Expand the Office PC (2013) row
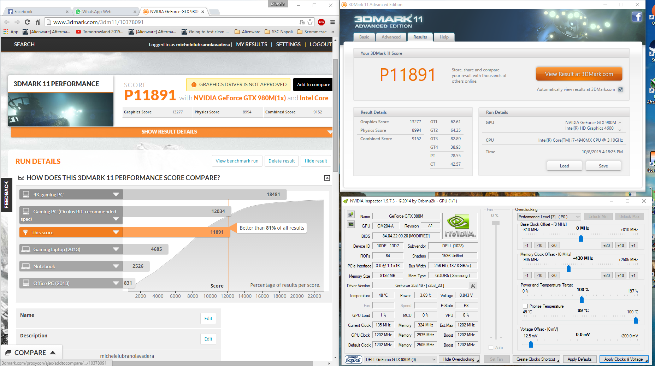The width and height of the screenshot is (655, 366). point(116,283)
